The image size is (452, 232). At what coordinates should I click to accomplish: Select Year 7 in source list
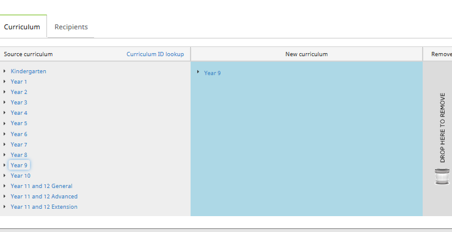point(19,144)
